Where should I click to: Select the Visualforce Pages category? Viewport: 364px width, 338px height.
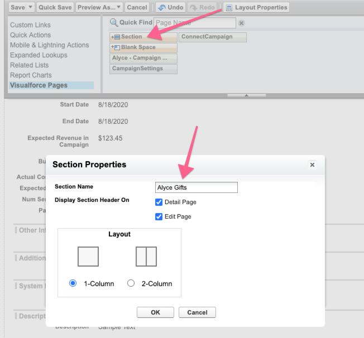(51, 85)
